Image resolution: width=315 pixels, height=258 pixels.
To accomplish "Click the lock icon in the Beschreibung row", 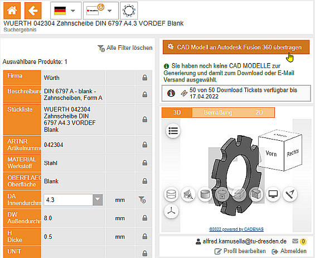I will [x=144, y=94].
